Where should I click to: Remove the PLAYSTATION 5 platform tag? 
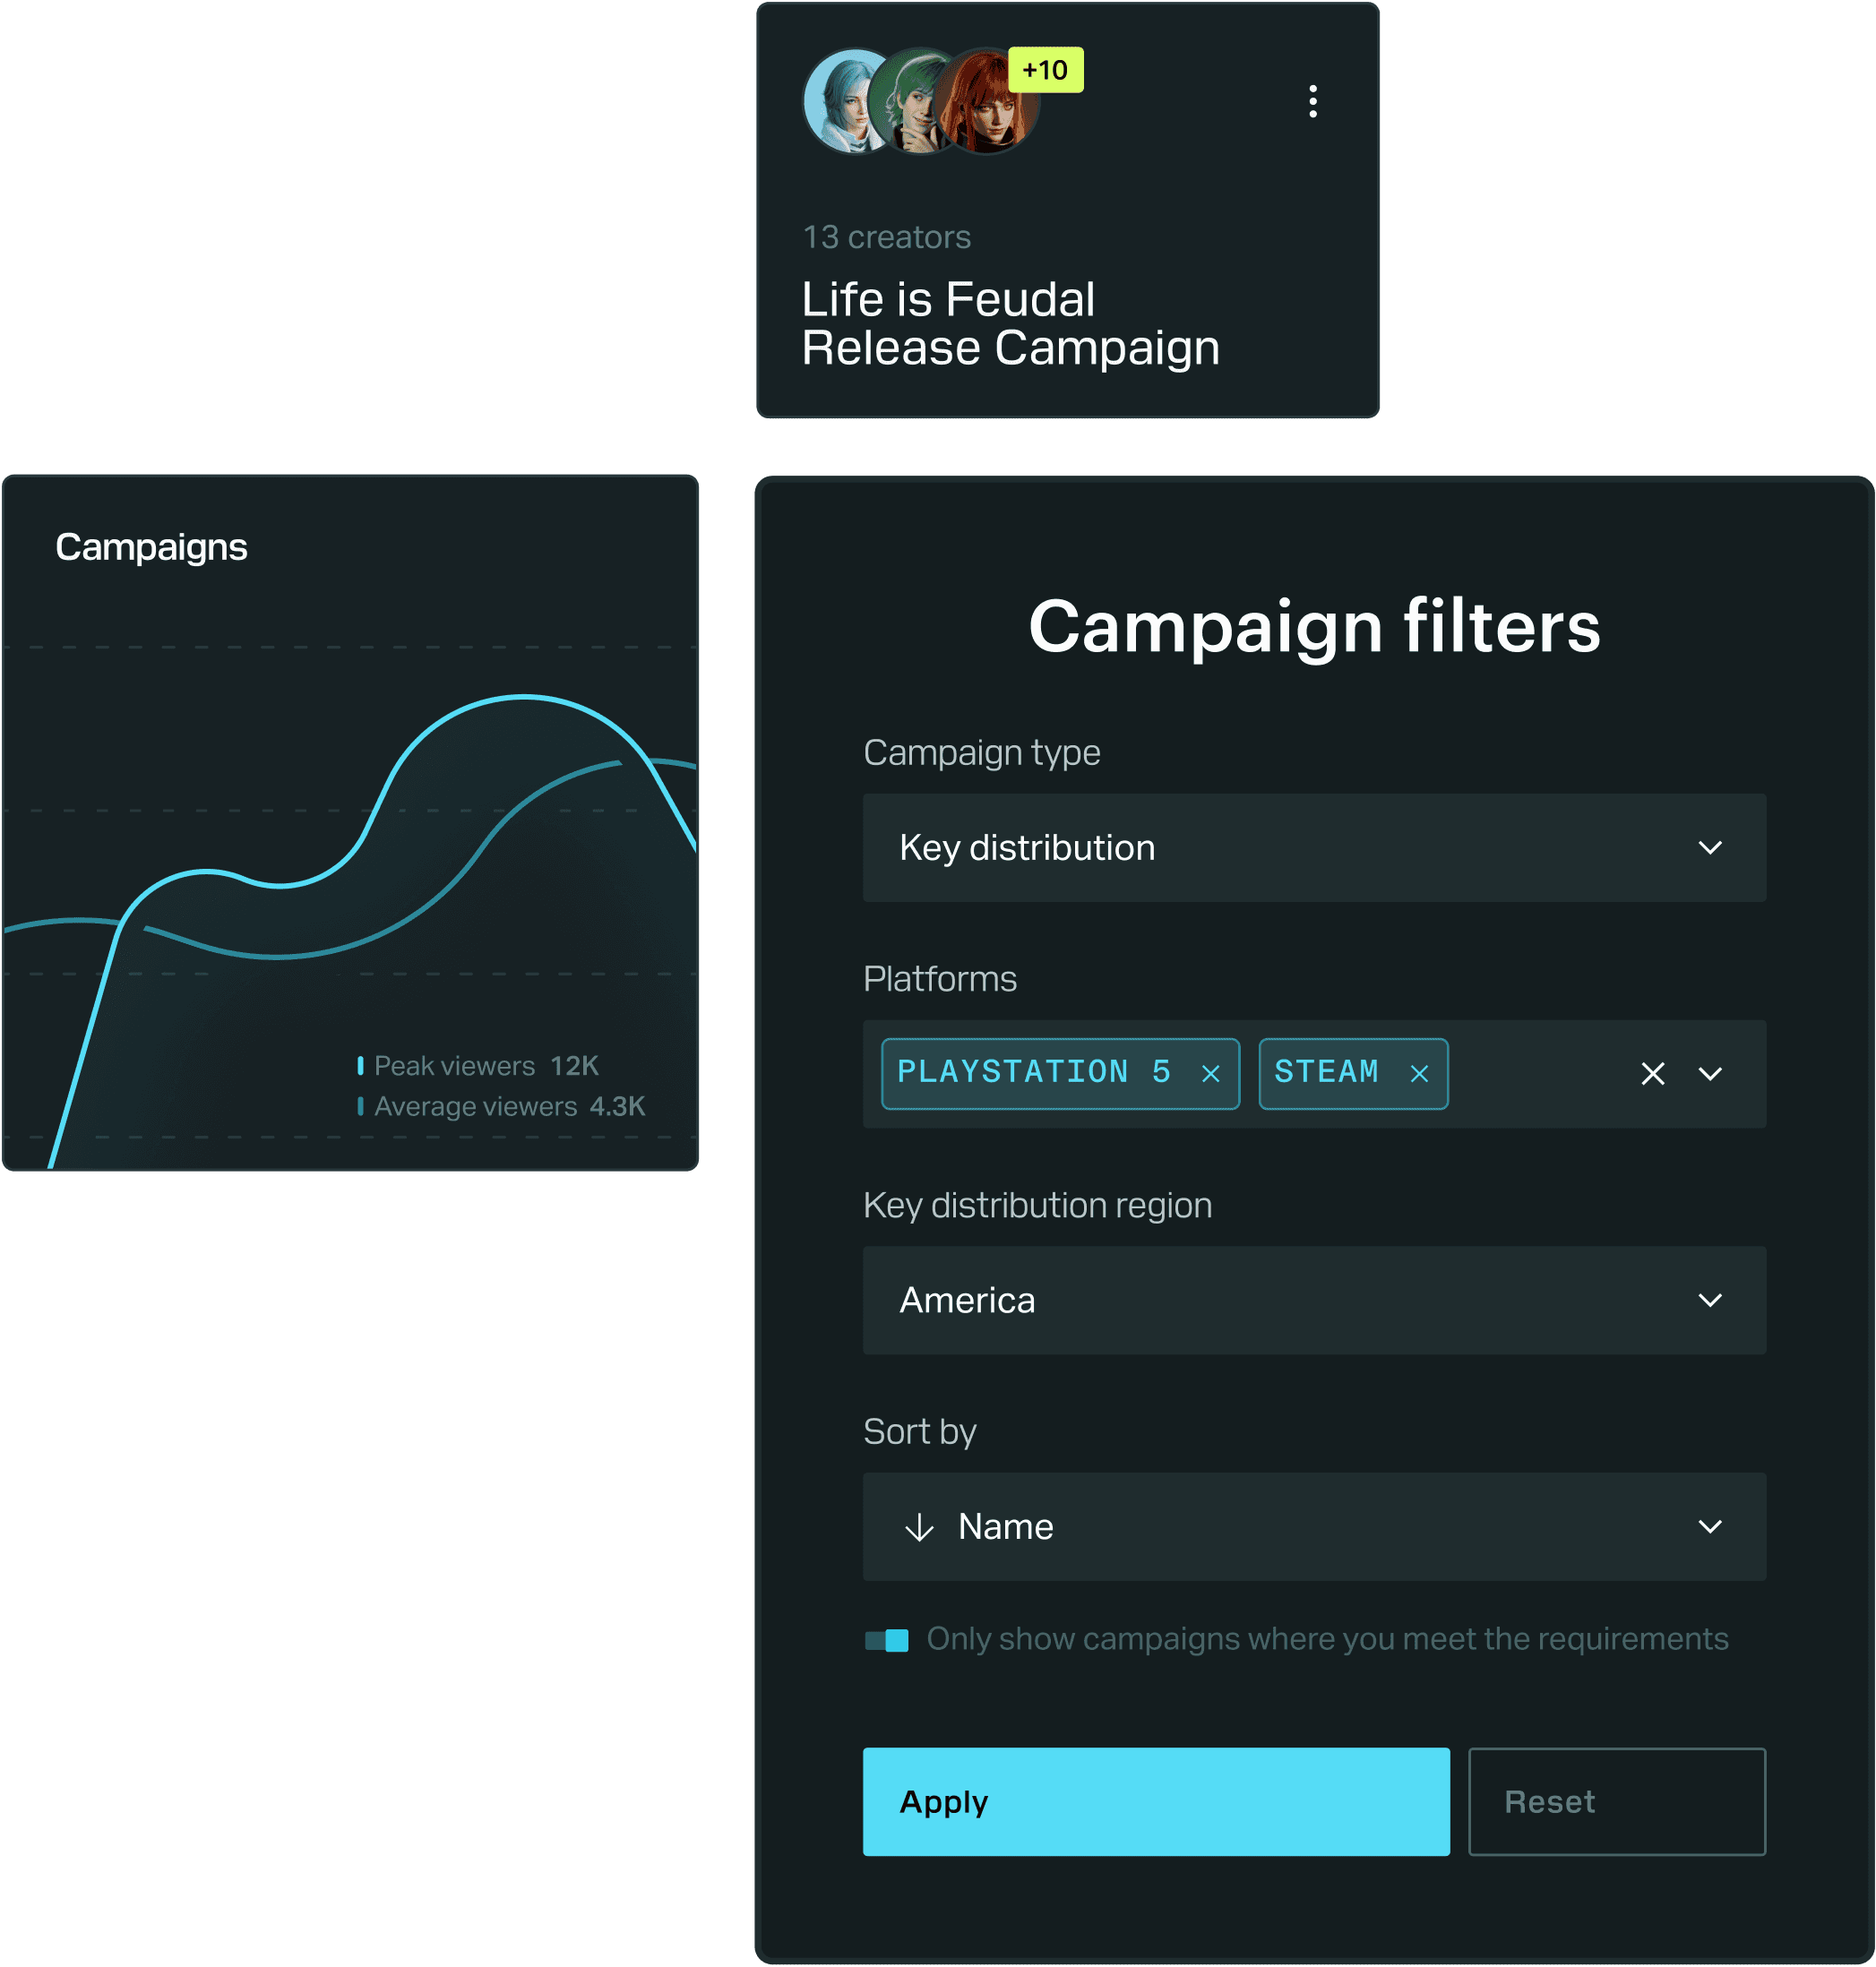(x=1210, y=1074)
